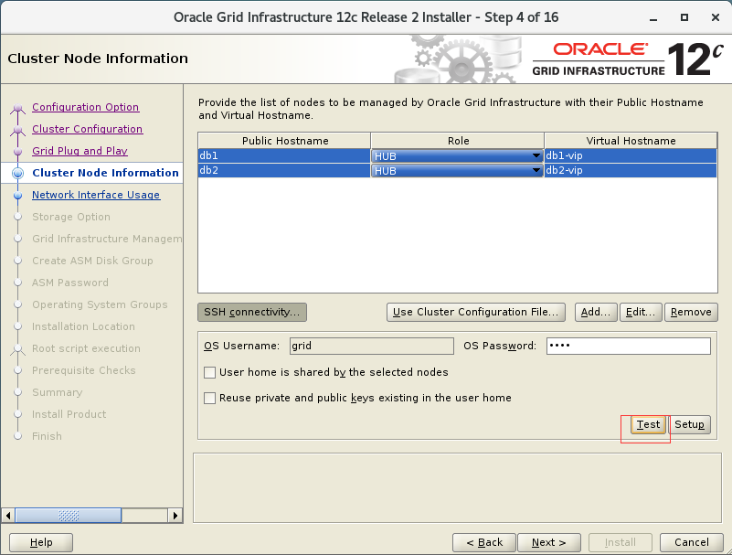This screenshot has width=732, height=555.
Task: Select the db2 public hostname cell
Action: (x=284, y=170)
